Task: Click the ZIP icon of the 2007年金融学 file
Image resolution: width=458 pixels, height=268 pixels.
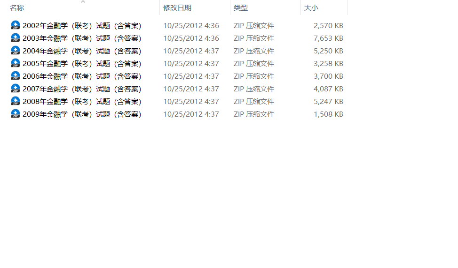Action: coord(15,89)
